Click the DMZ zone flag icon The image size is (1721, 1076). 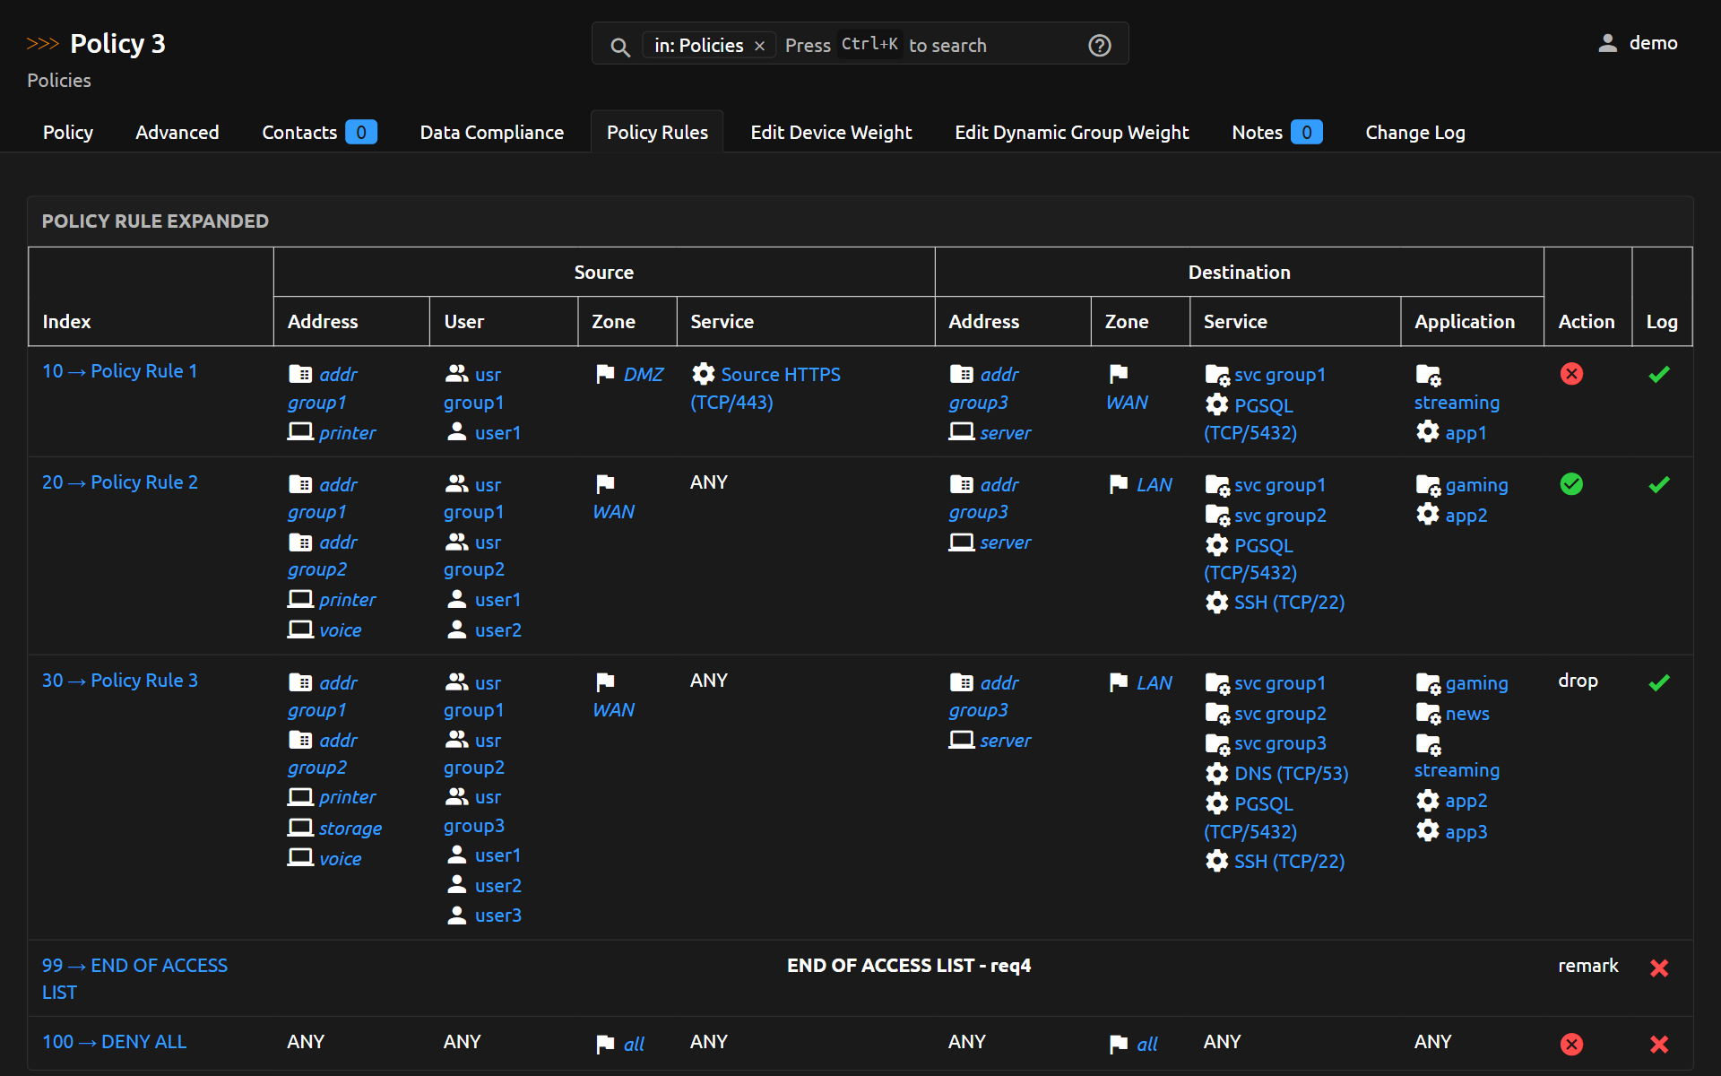point(605,374)
